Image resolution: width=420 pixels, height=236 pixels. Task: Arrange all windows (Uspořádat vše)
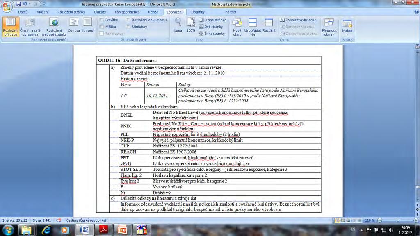[253, 27]
